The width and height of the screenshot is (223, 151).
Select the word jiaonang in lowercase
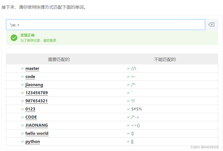coord(34,85)
